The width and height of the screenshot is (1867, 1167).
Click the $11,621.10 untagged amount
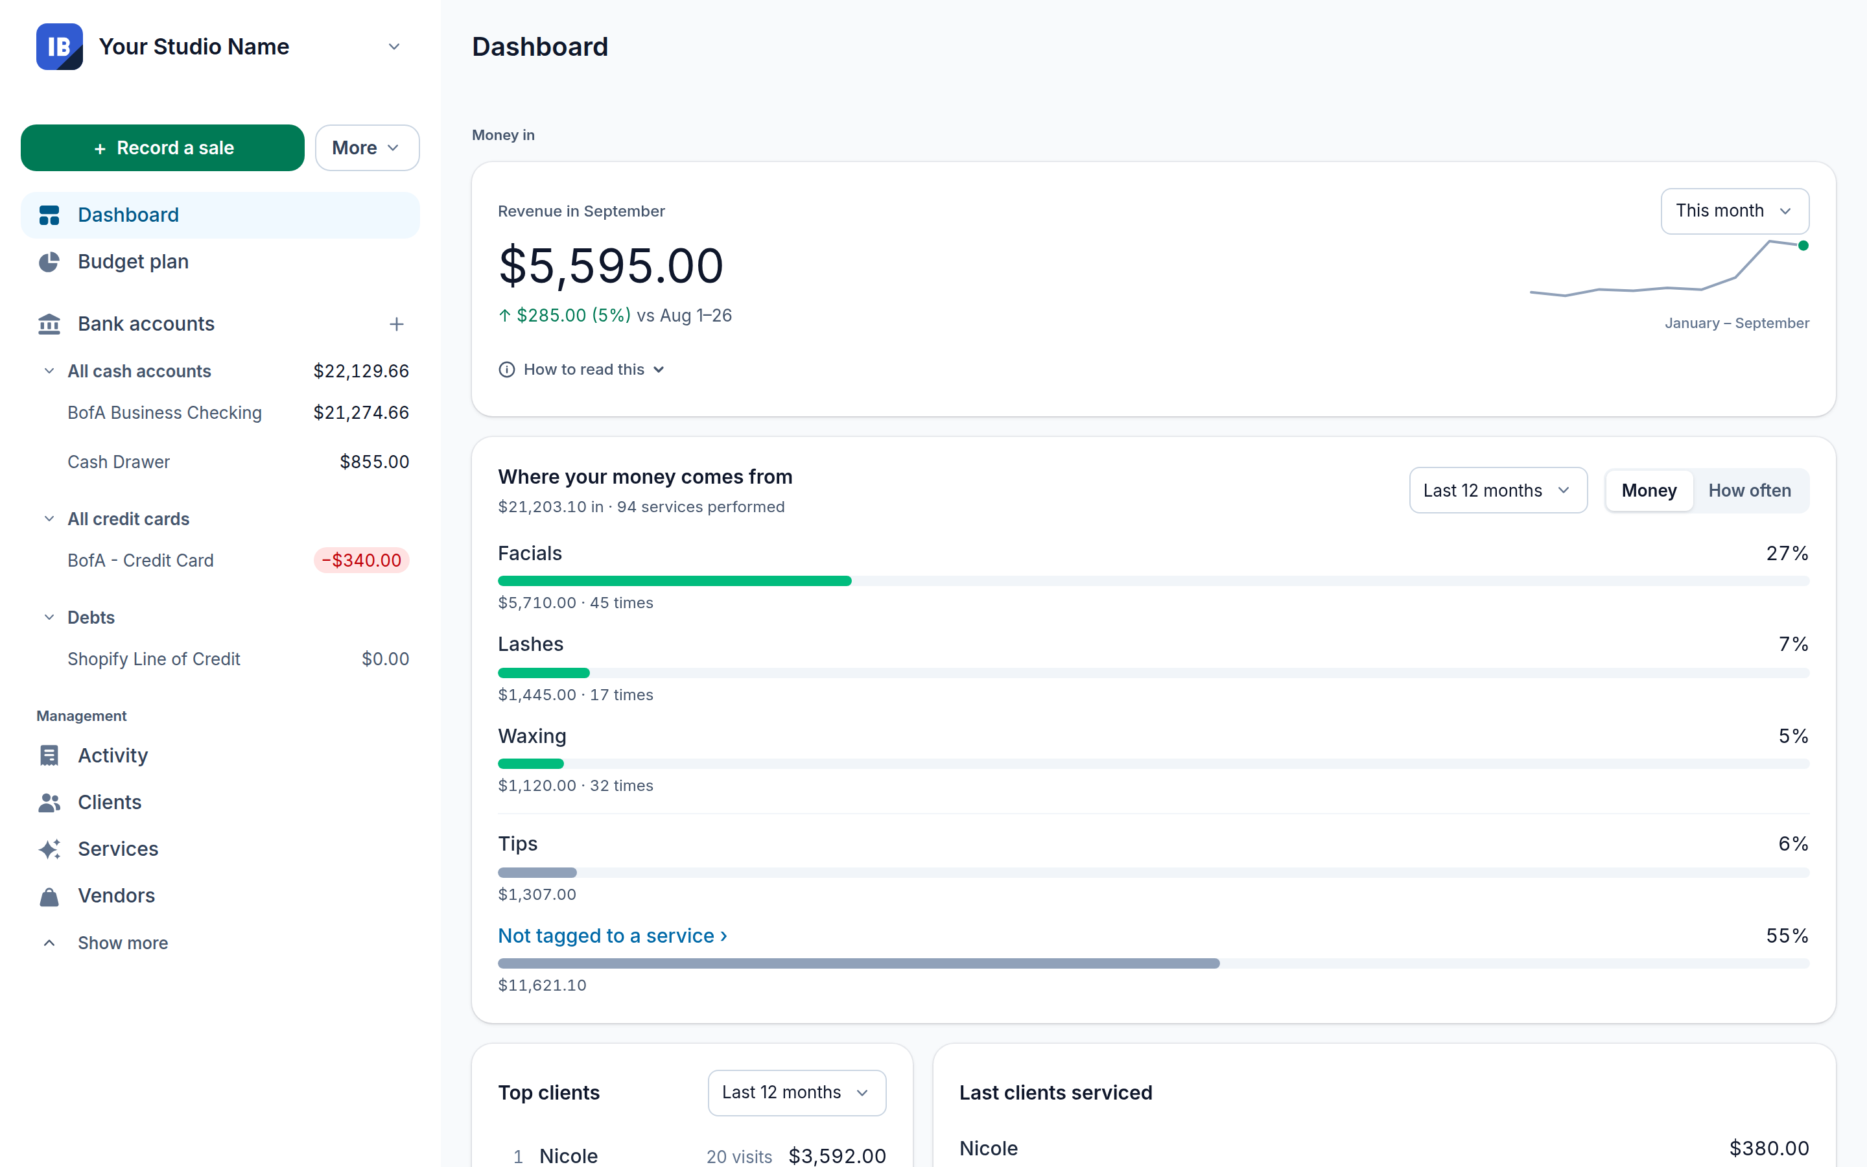tap(543, 985)
